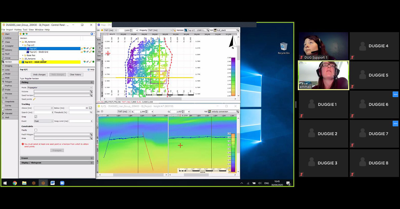Open the Fault module in sidebar
This screenshot has width=400, height=209.
(7, 54)
